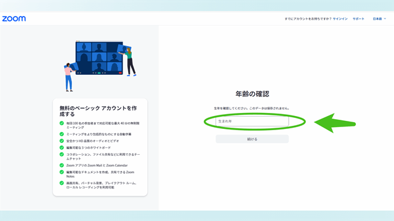This screenshot has width=394, height=221.
Task: Click green check beside ホワイトボード feature
Action: coord(62,147)
